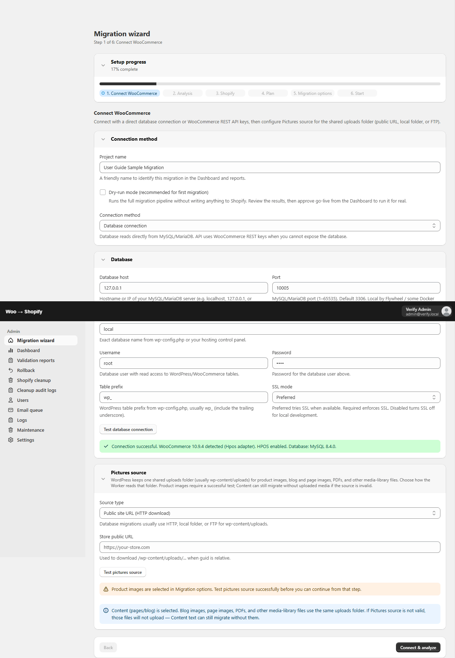
Task: Click the Validation reports clipboard icon
Action: (11, 360)
